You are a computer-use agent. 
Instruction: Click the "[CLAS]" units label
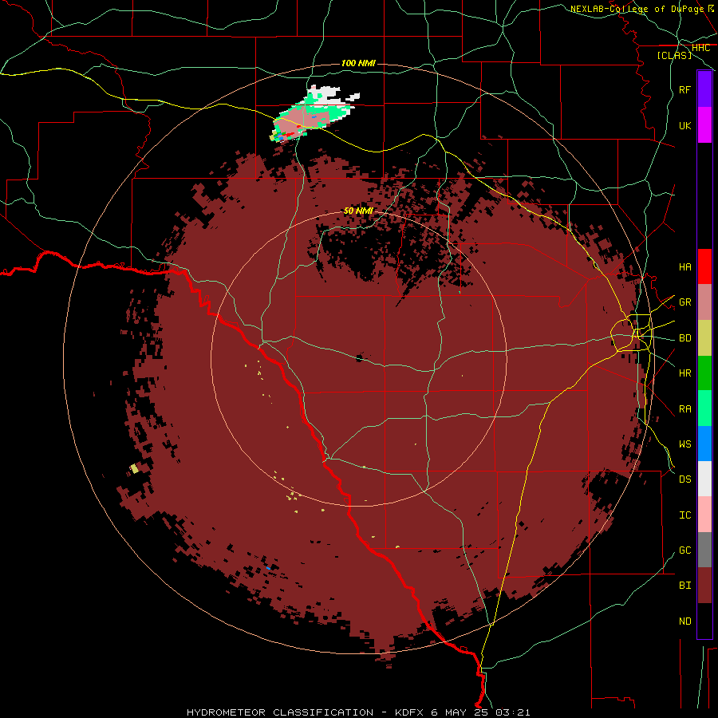(674, 55)
